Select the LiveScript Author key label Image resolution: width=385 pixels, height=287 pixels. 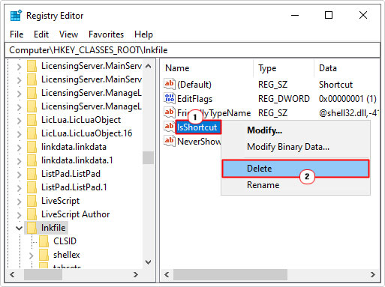[x=75, y=214]
